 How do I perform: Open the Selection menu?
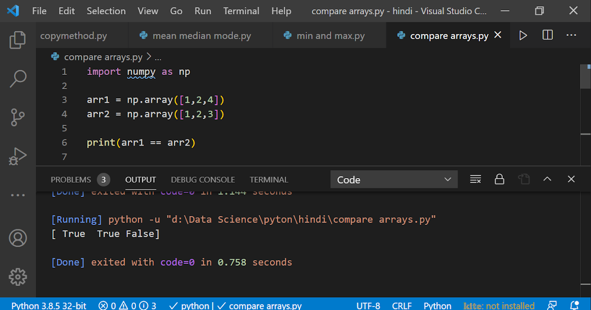(x=106, y=11)
